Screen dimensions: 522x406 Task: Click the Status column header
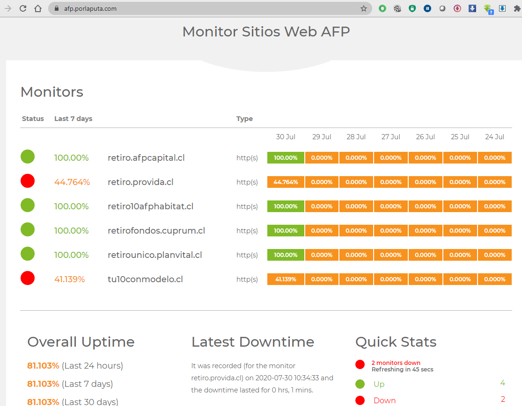(x=33, y=119)
